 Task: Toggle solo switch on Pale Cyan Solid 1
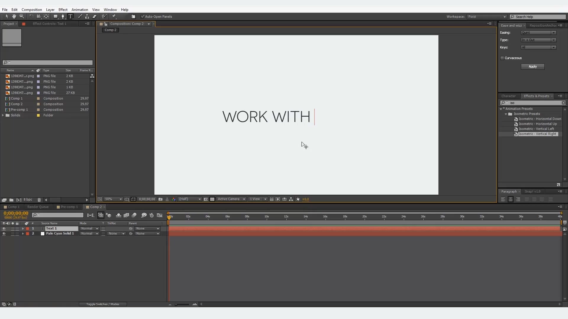pyautogui.click(x=13, y=234)
